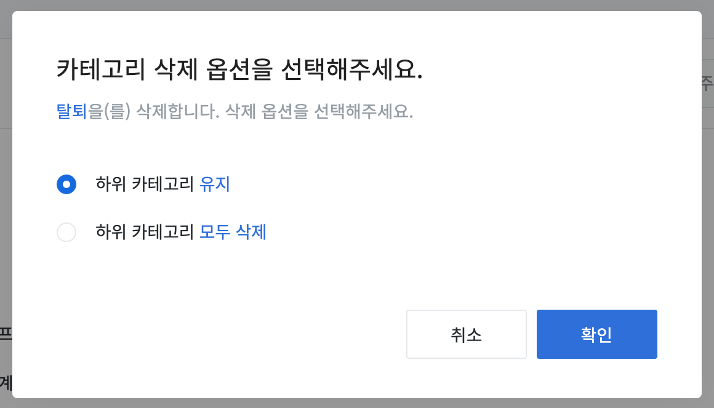Click the blue 유지 word in first option

[x=215, y=184]
